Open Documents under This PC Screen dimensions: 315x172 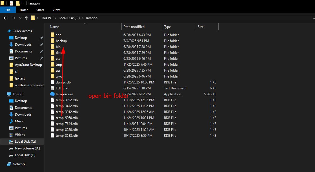click(x=23, y=108)
